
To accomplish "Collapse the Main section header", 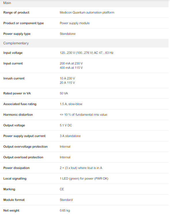I will pyautogui.click(x=84, y=3).
